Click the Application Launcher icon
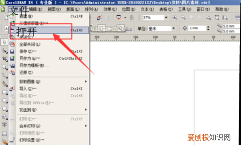The image size is (241, 145). [x=118, y=18]
